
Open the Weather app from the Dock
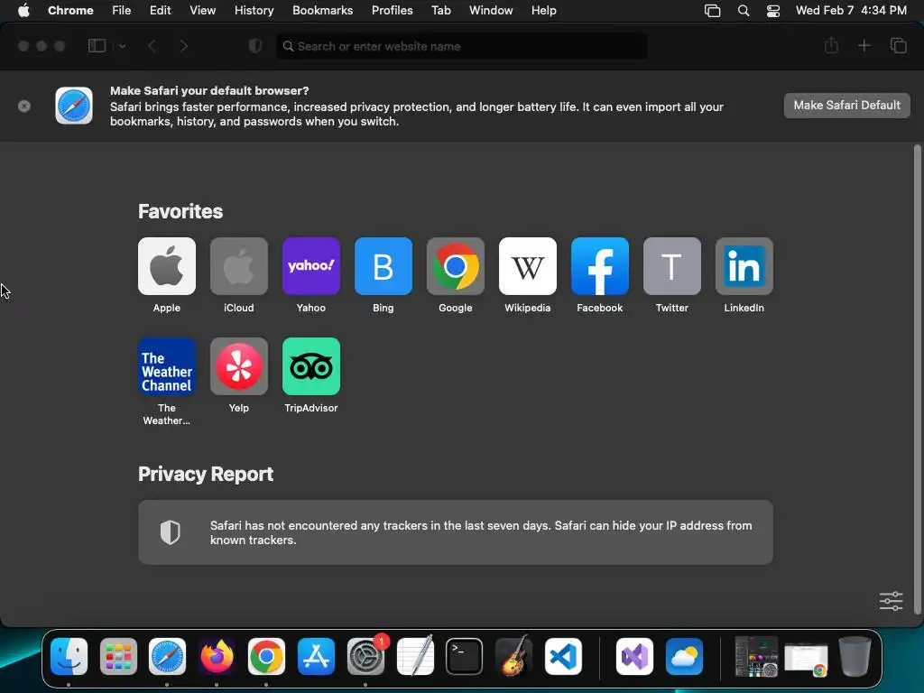[x=684, y=656]
